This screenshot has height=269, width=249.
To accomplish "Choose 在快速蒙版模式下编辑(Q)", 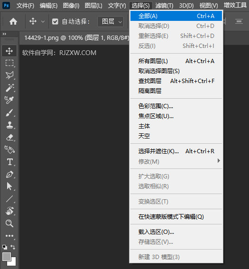I will point(176,217).
